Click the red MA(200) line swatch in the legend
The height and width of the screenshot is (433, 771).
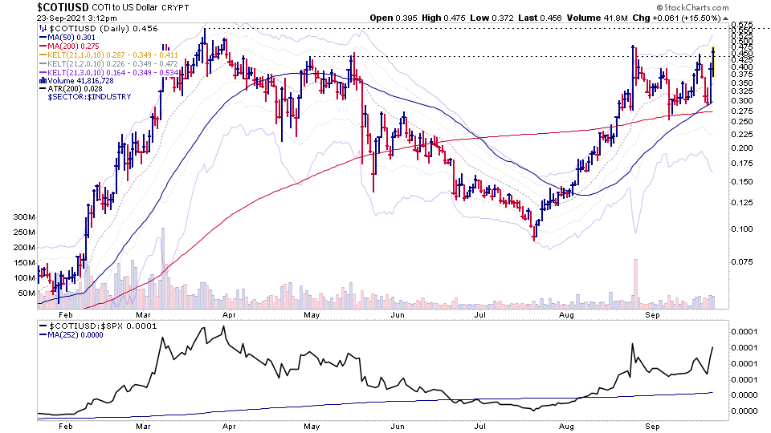pyautogui.click(x=43, y=47)
